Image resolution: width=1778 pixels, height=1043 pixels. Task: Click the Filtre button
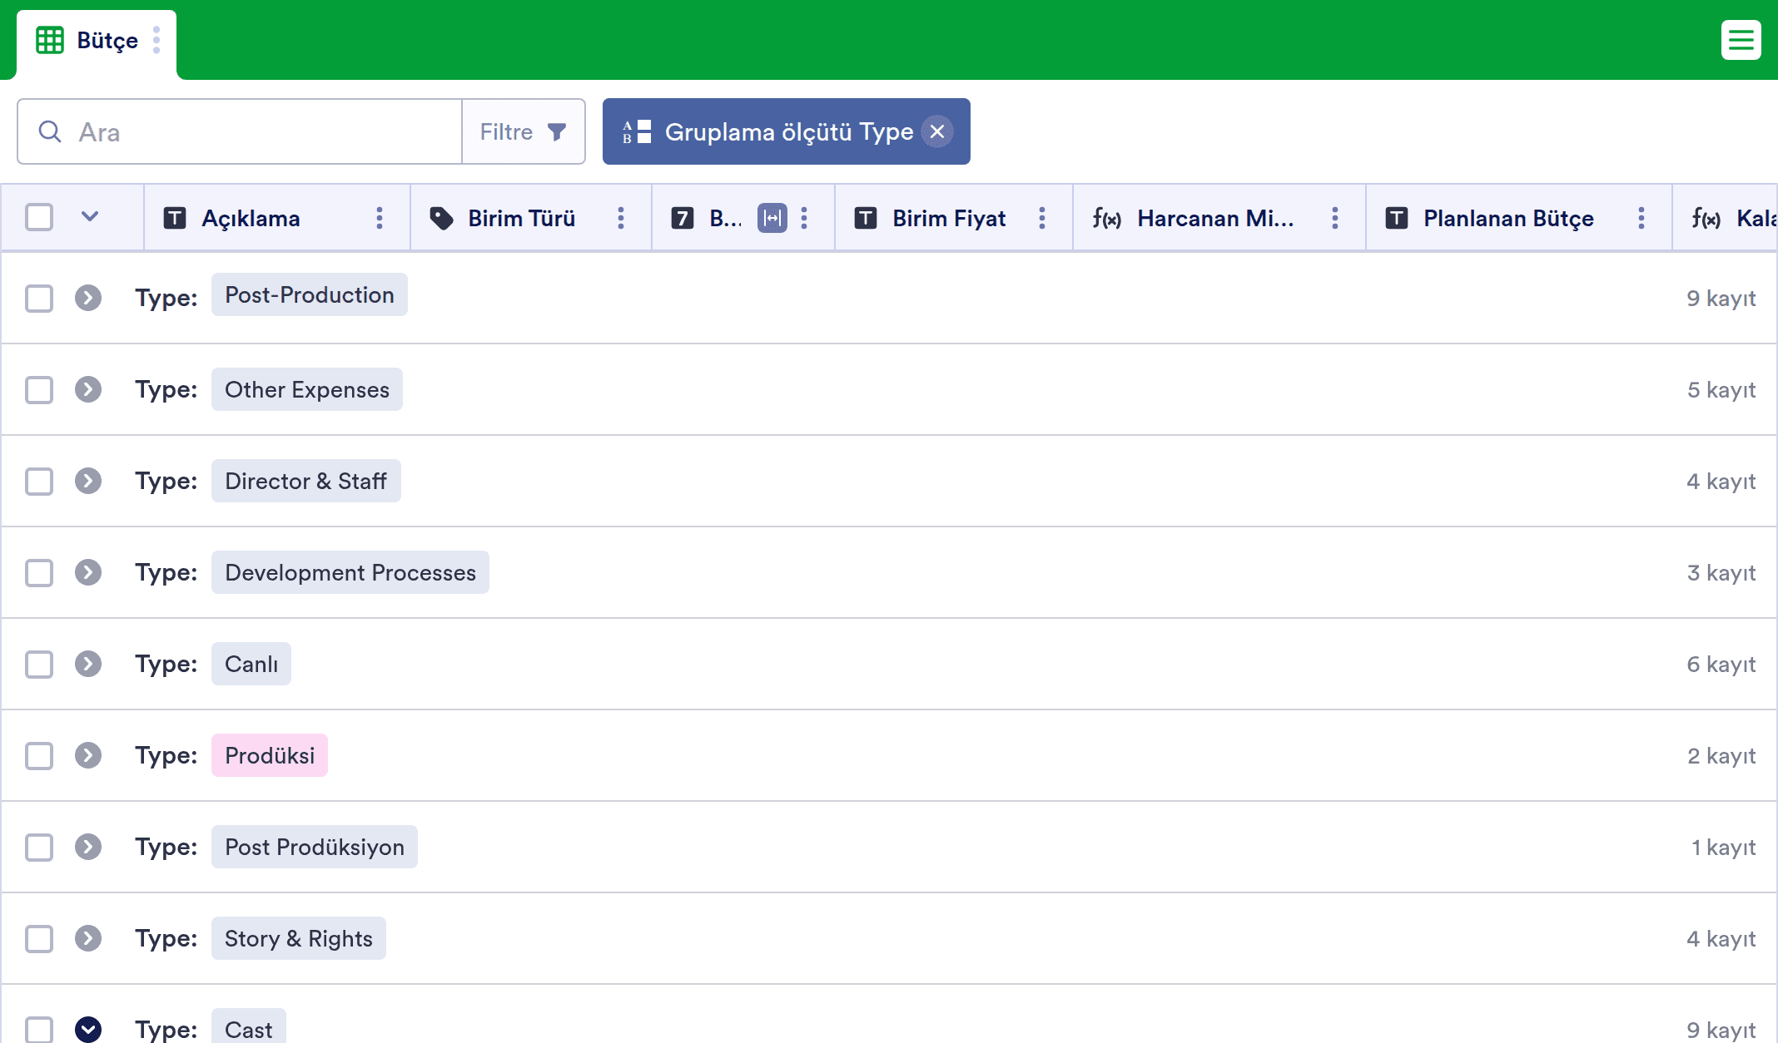click(523, 131)
